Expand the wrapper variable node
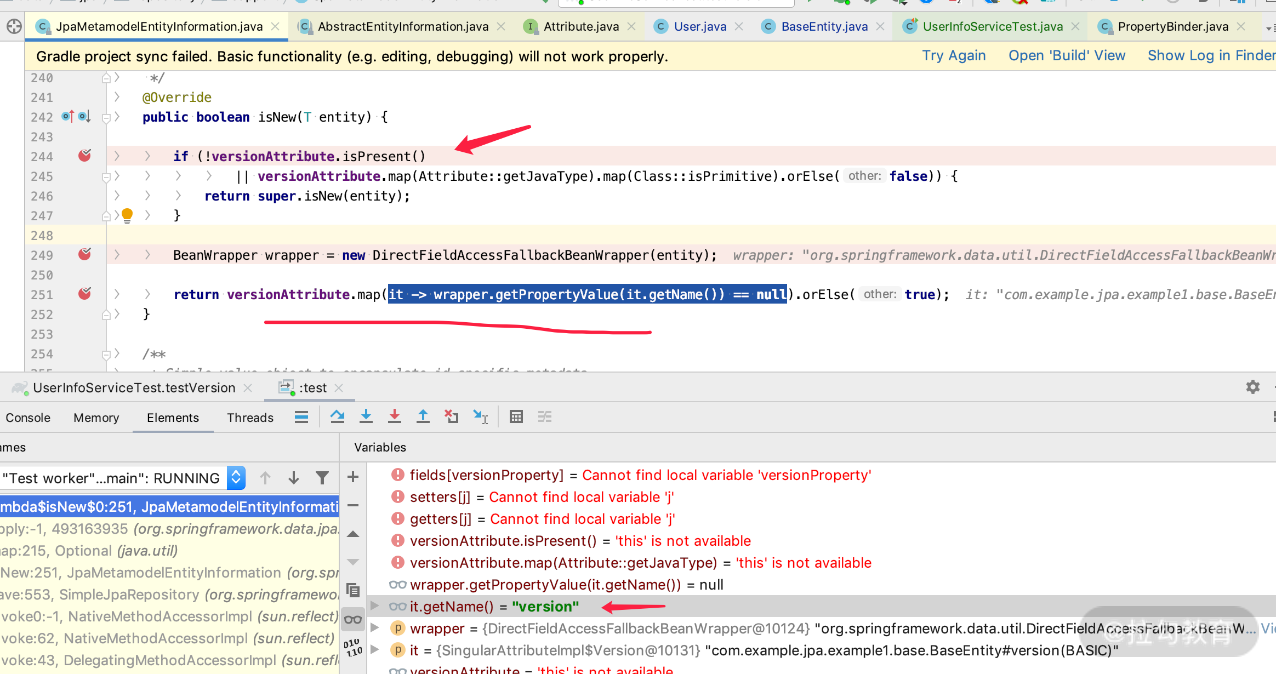 click(x=375, y=627)
